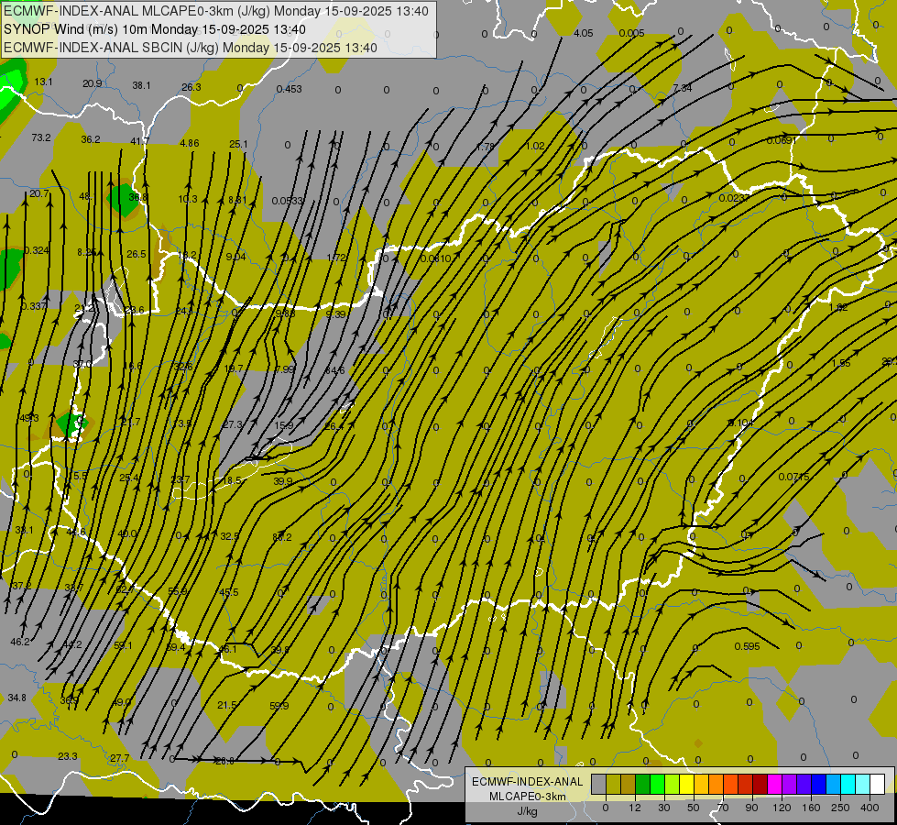Screen dimensions: 897x825
Task: Click the map value 27.7
Action: [119, 758]
